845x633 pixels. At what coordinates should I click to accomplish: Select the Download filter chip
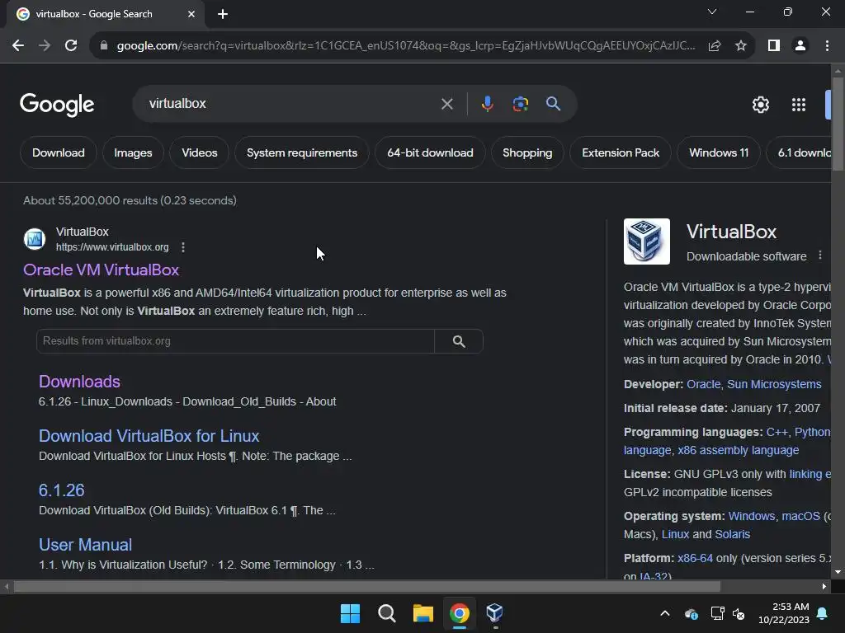pos(59,152)
